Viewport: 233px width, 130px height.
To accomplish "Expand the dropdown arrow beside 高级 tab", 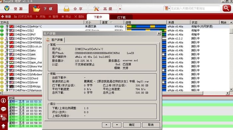I will click(120, 9).
